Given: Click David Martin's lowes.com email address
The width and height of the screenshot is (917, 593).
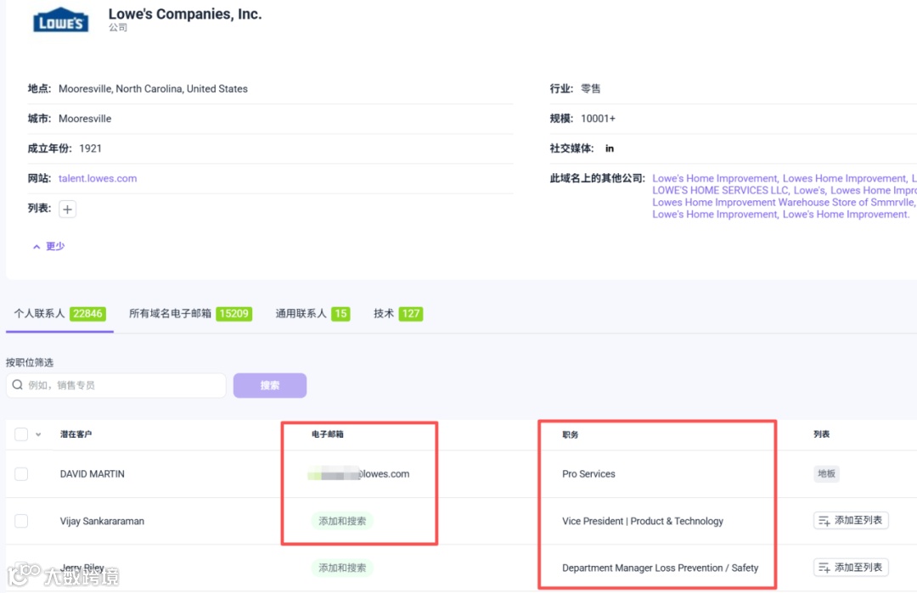Looking at the screenshot, I should 358,474.
